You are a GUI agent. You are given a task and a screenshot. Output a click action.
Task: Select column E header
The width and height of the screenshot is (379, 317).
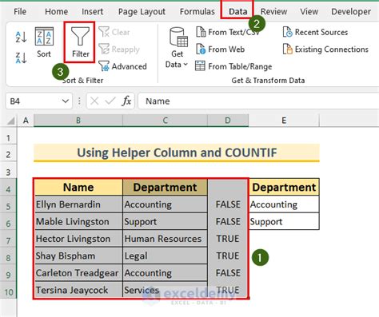[x=284, y=121]
